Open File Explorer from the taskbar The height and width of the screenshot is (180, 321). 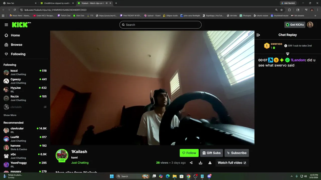coord(175,176)
